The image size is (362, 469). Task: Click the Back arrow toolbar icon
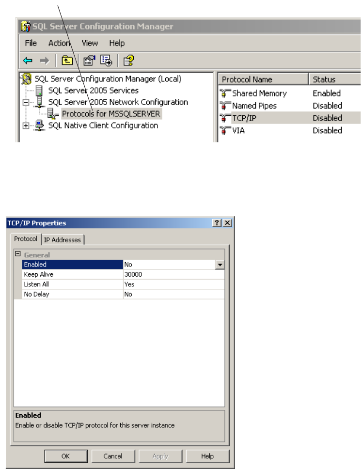(x=28, y=61)
